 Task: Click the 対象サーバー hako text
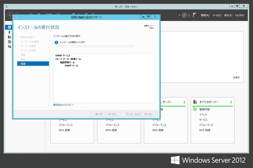point(149,27)
